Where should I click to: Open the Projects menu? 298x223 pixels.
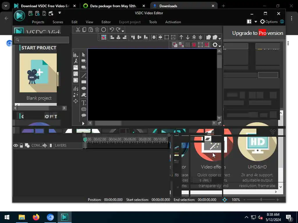click(x=38, y=22)
